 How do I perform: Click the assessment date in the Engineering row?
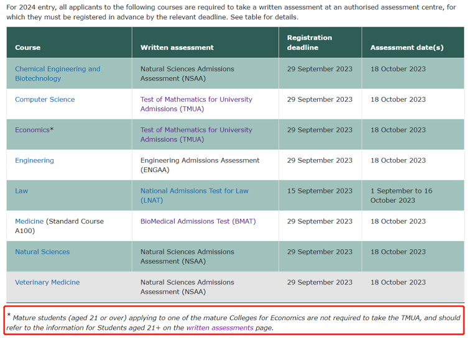[x=398, y=160]
